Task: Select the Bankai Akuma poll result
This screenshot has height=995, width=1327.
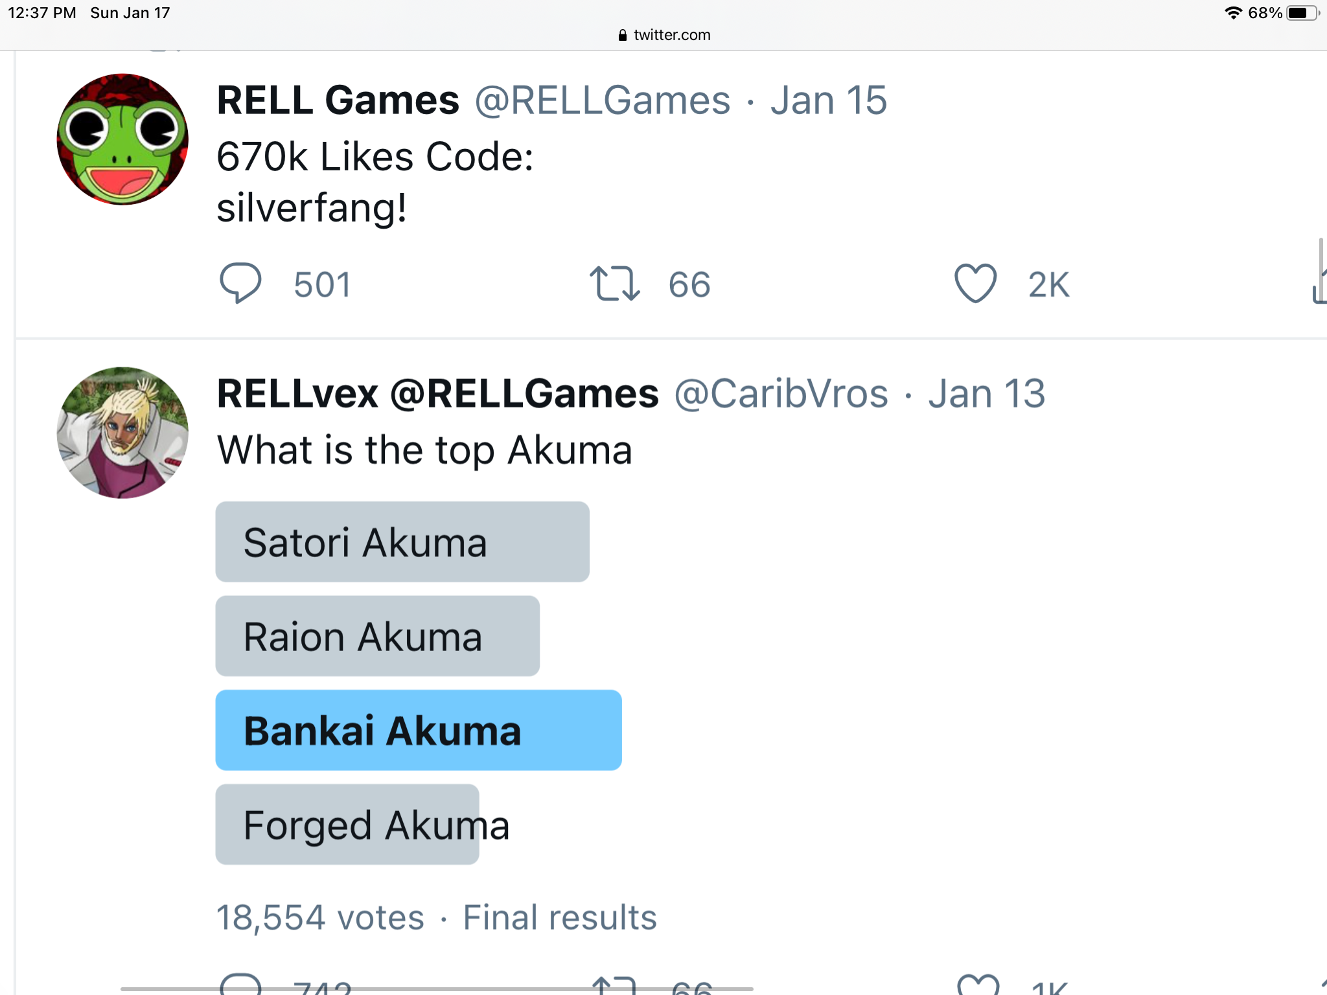Action: click(x=418, y=730)
